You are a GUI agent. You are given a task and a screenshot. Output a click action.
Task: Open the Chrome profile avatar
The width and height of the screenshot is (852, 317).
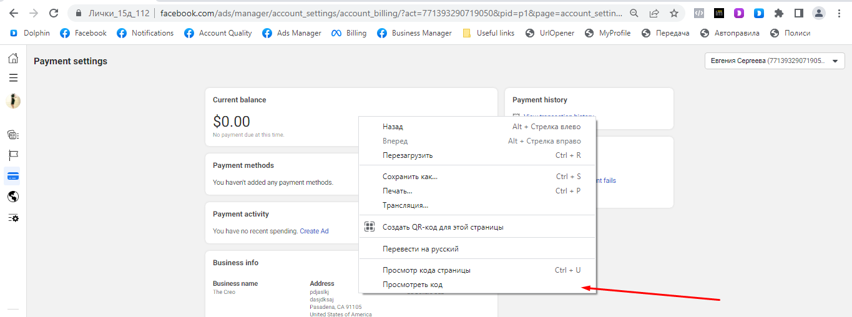[819, 13]
